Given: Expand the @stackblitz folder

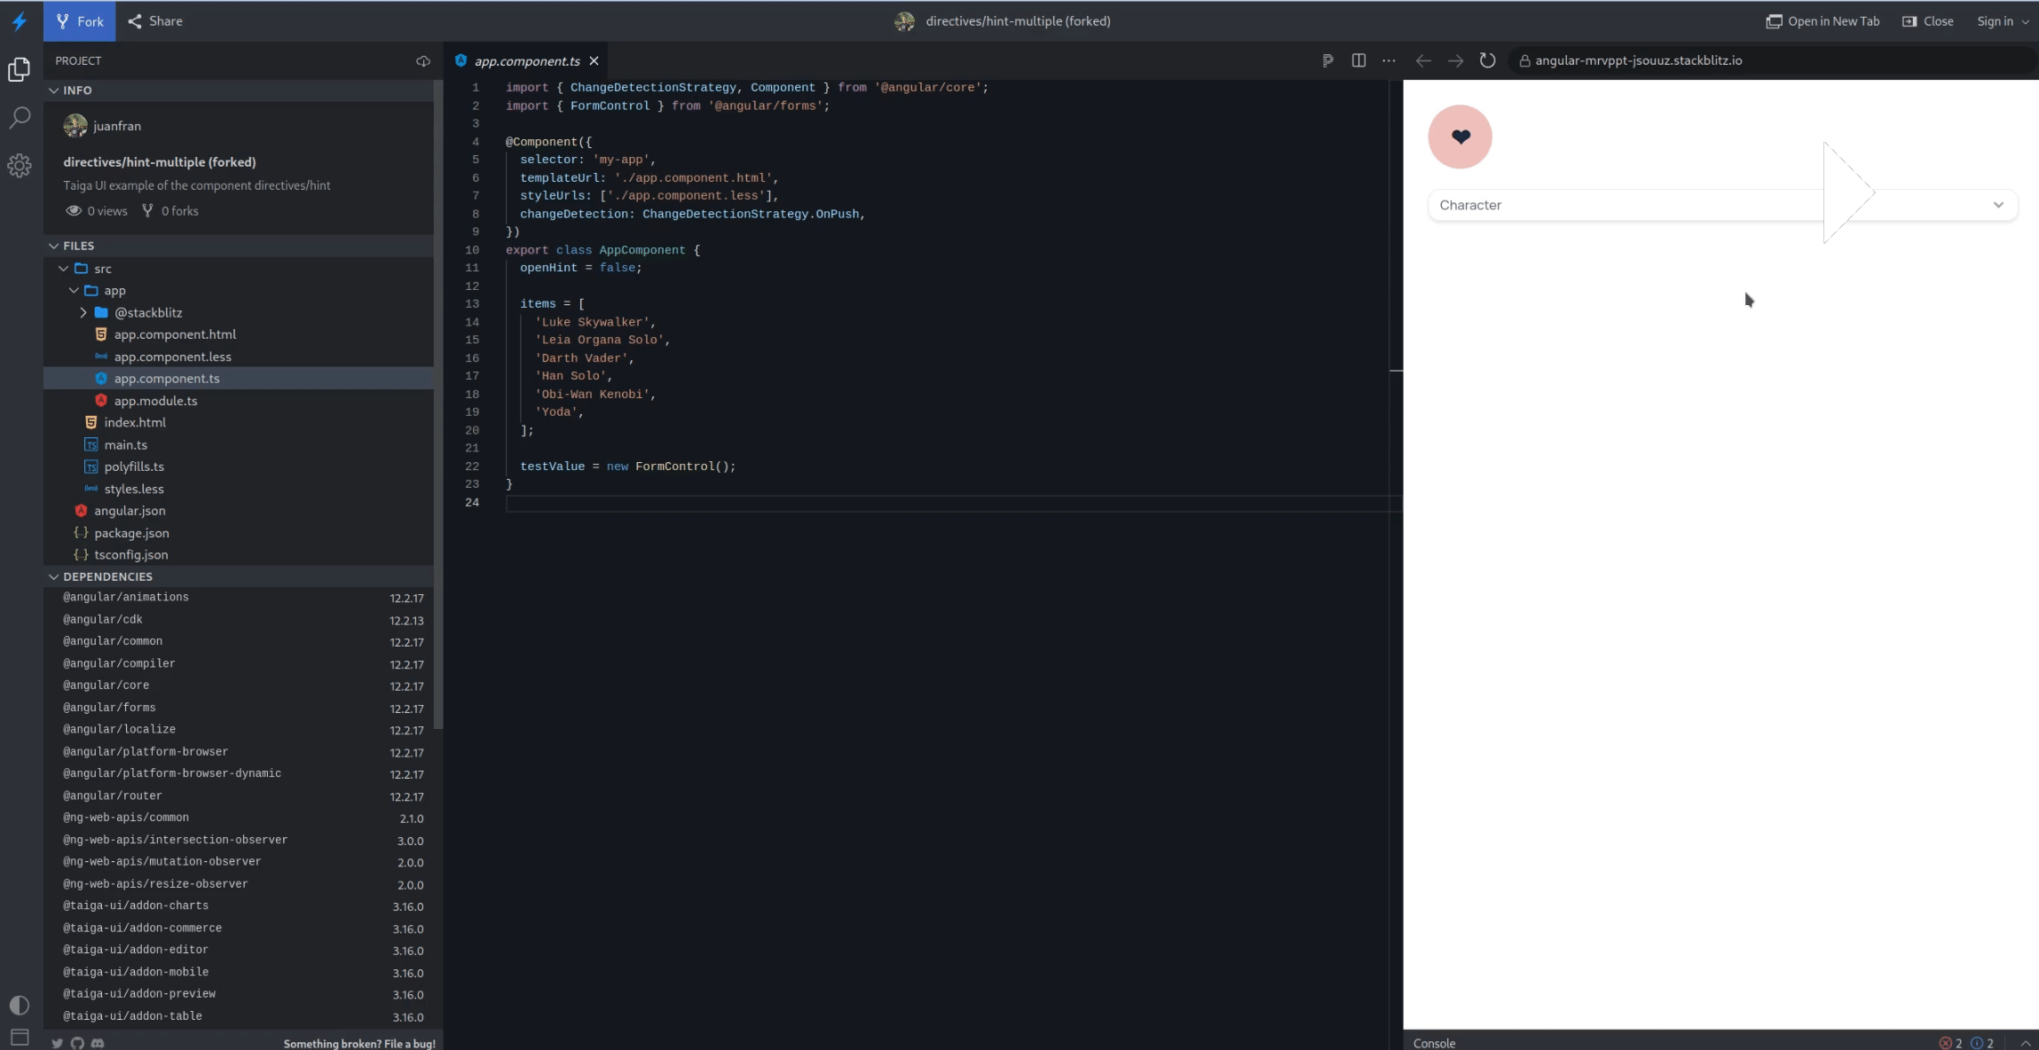Looking at the screenshot, I should 84,312.
